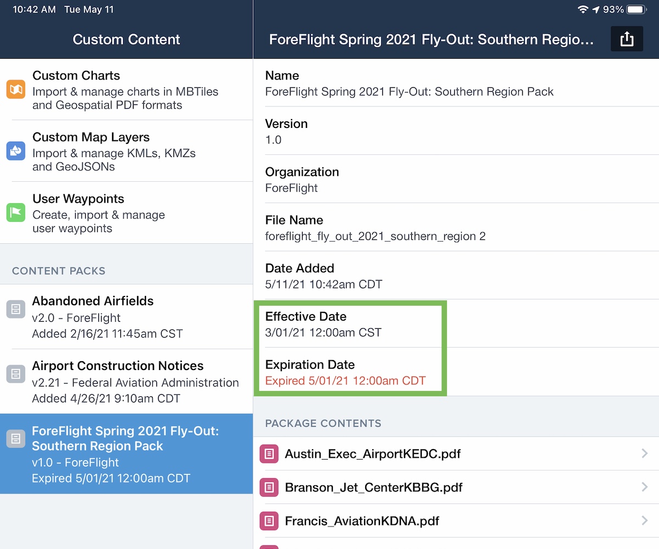Tap the PACKAGE CONTENTS section header
Image resolution: width=659 pixels, height=549 pixels.
(x=323, y=424)
